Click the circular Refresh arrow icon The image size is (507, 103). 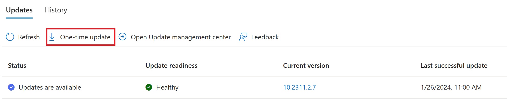pos(10,37)
